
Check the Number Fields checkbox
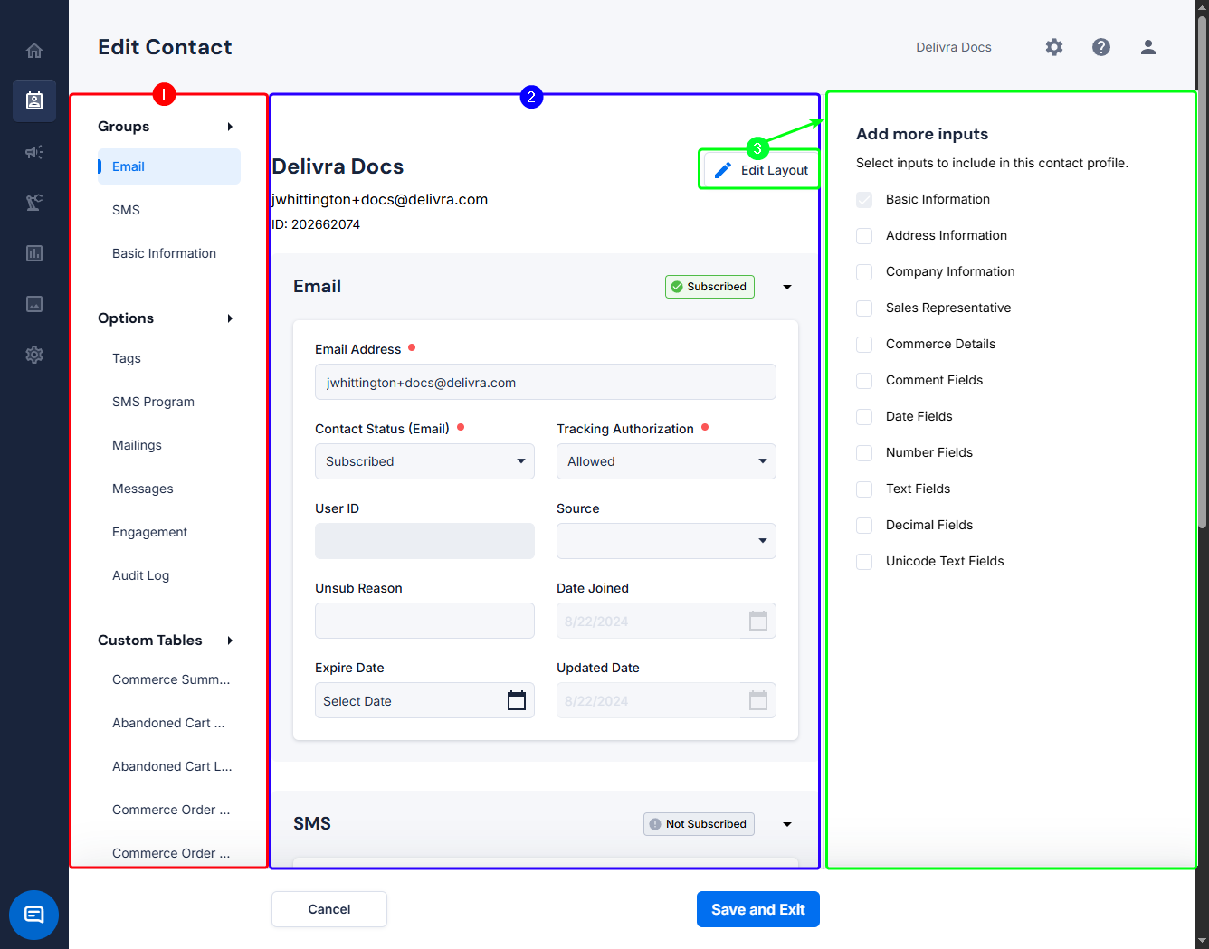tap(864, 453)
